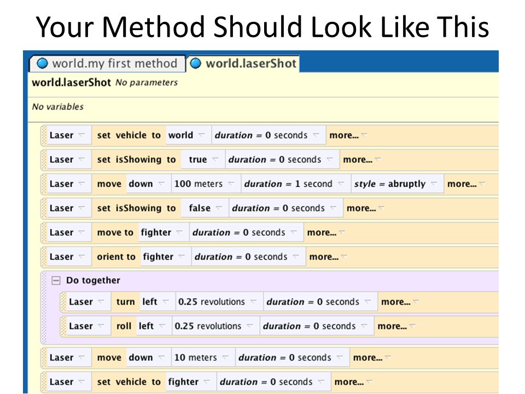The width and height of the screenshot is (525, 394).
Task: Grab handle of set vehicle to world row
Action: (x=44, y=135)
